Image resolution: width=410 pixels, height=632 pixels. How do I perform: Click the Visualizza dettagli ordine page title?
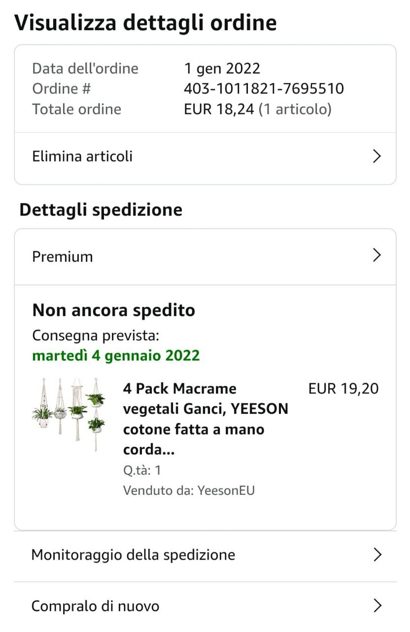coord(146,23)
